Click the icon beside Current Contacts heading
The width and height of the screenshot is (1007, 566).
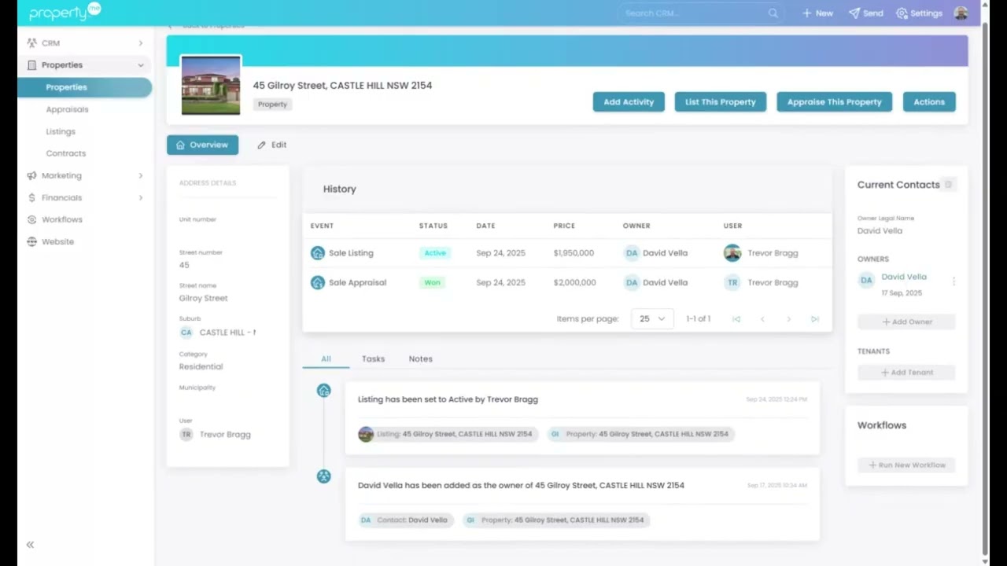(948, 185)
